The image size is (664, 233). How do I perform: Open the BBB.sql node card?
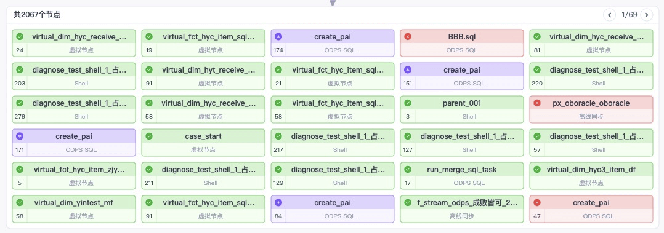[462, 42]
